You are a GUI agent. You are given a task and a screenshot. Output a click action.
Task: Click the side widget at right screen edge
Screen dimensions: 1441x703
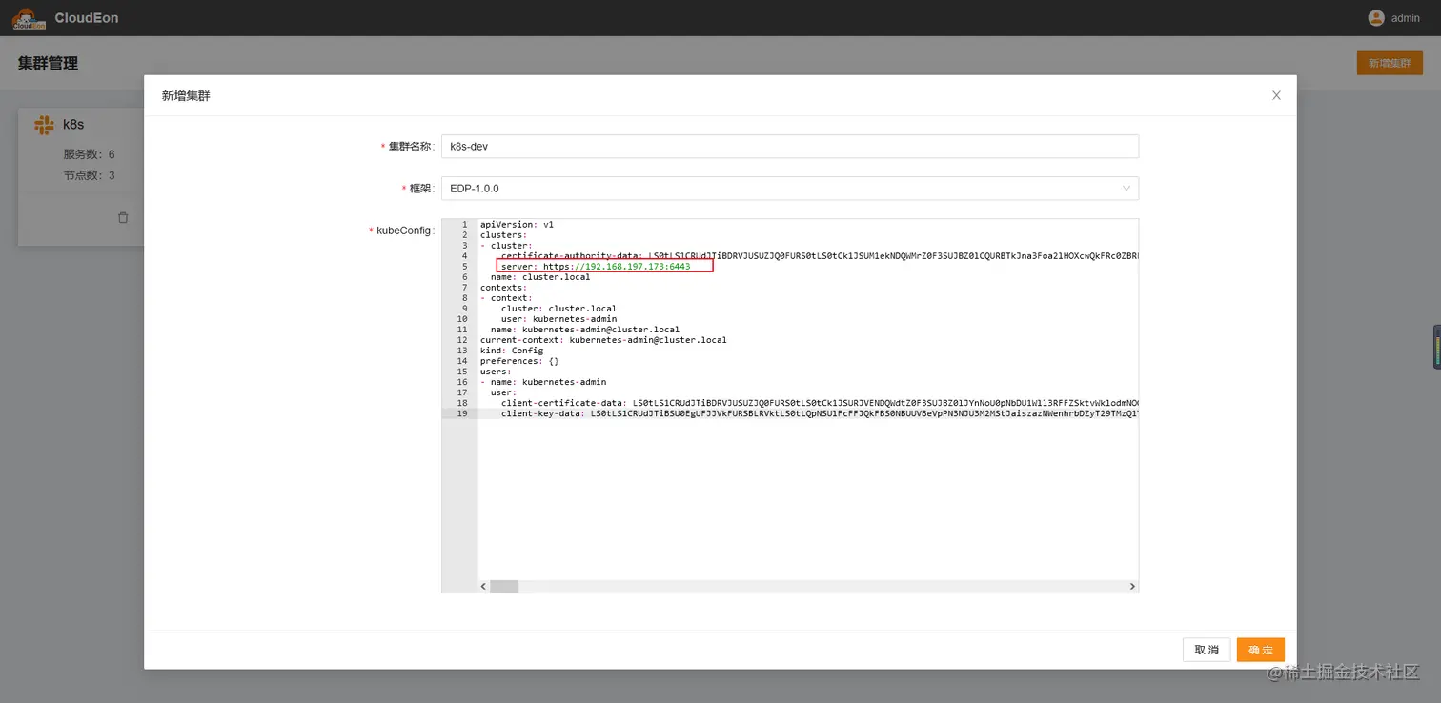[x=1436, y=347]
